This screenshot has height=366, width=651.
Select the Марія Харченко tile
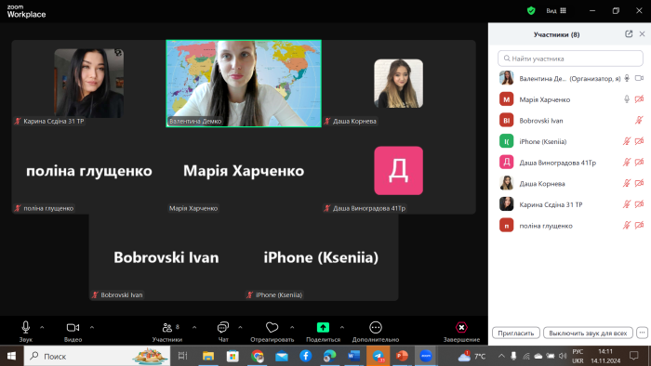point(244,170)
